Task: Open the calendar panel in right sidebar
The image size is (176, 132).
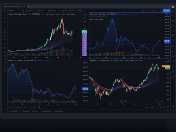Action: click(x=173, y=35)
